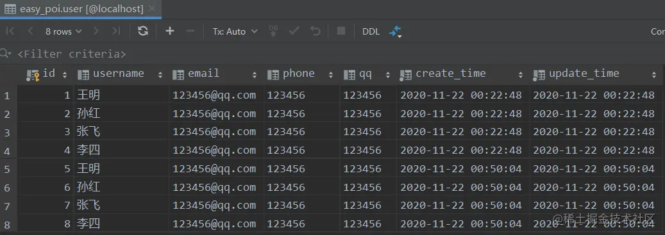Select the username cell 孙红 in row 2
Viewport: 665px width, 235px height.
(x=121, y=113)
